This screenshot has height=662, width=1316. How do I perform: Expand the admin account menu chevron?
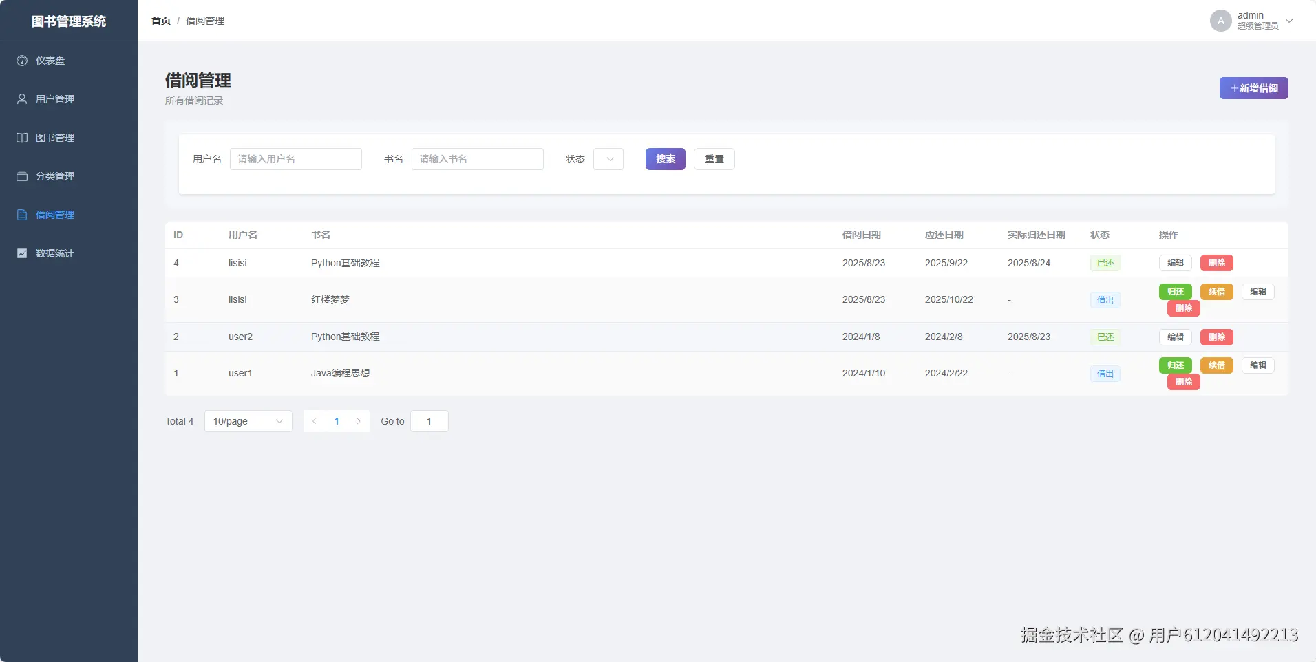(1289, 21)
